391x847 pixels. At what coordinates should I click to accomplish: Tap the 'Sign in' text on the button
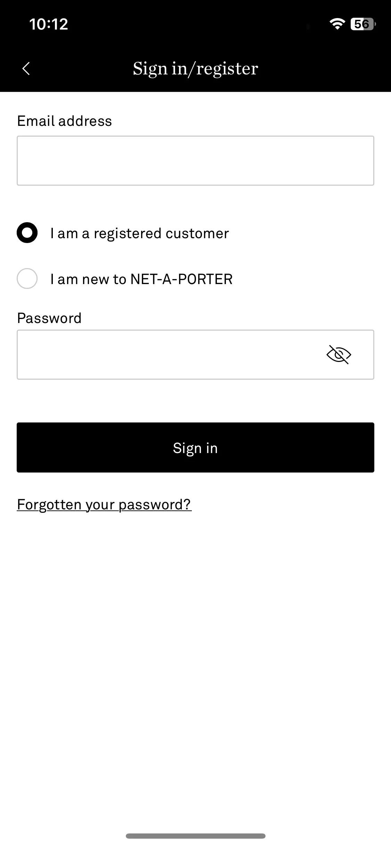click(195, 448)
